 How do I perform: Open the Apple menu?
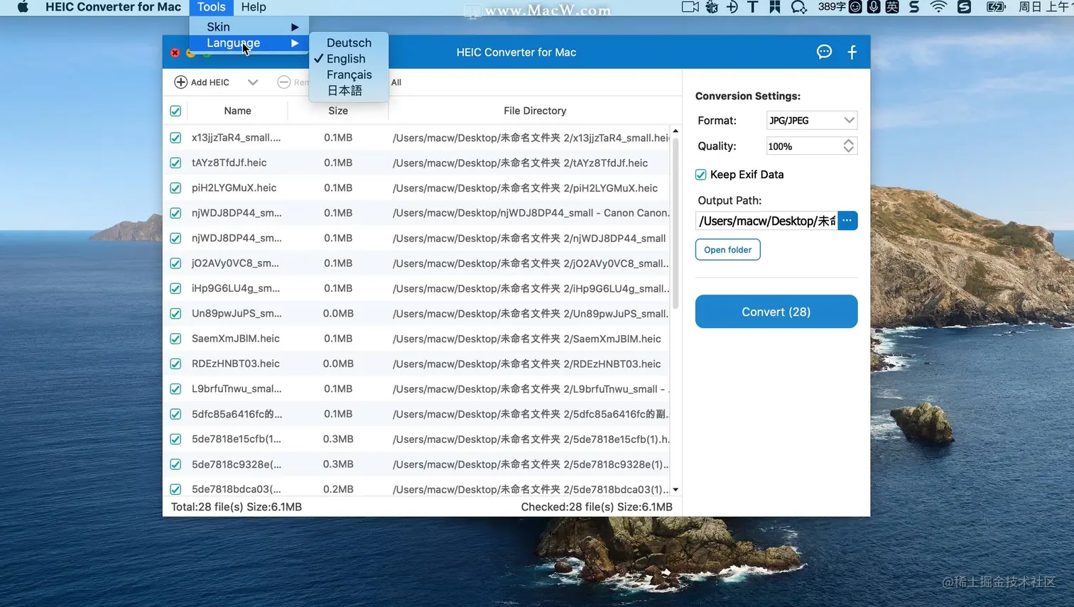pos(23,7)
